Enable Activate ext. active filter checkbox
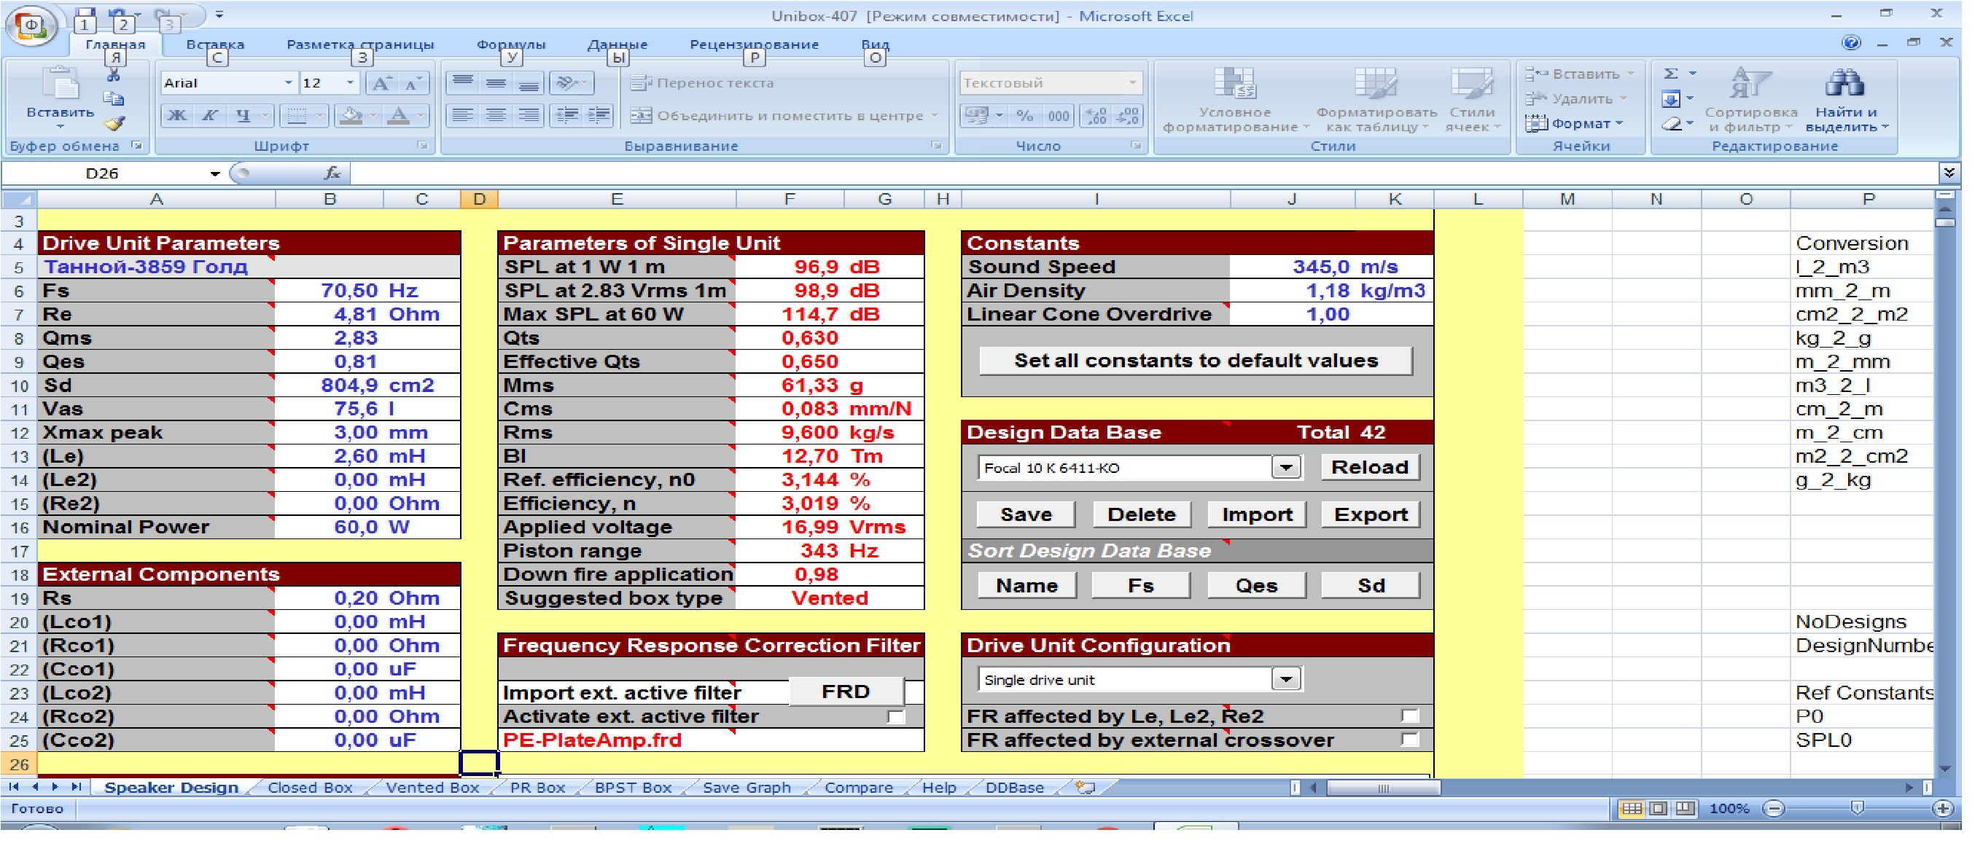This screenshot has height=854, width=1983. pyautogui.click(x=895, y=718)
